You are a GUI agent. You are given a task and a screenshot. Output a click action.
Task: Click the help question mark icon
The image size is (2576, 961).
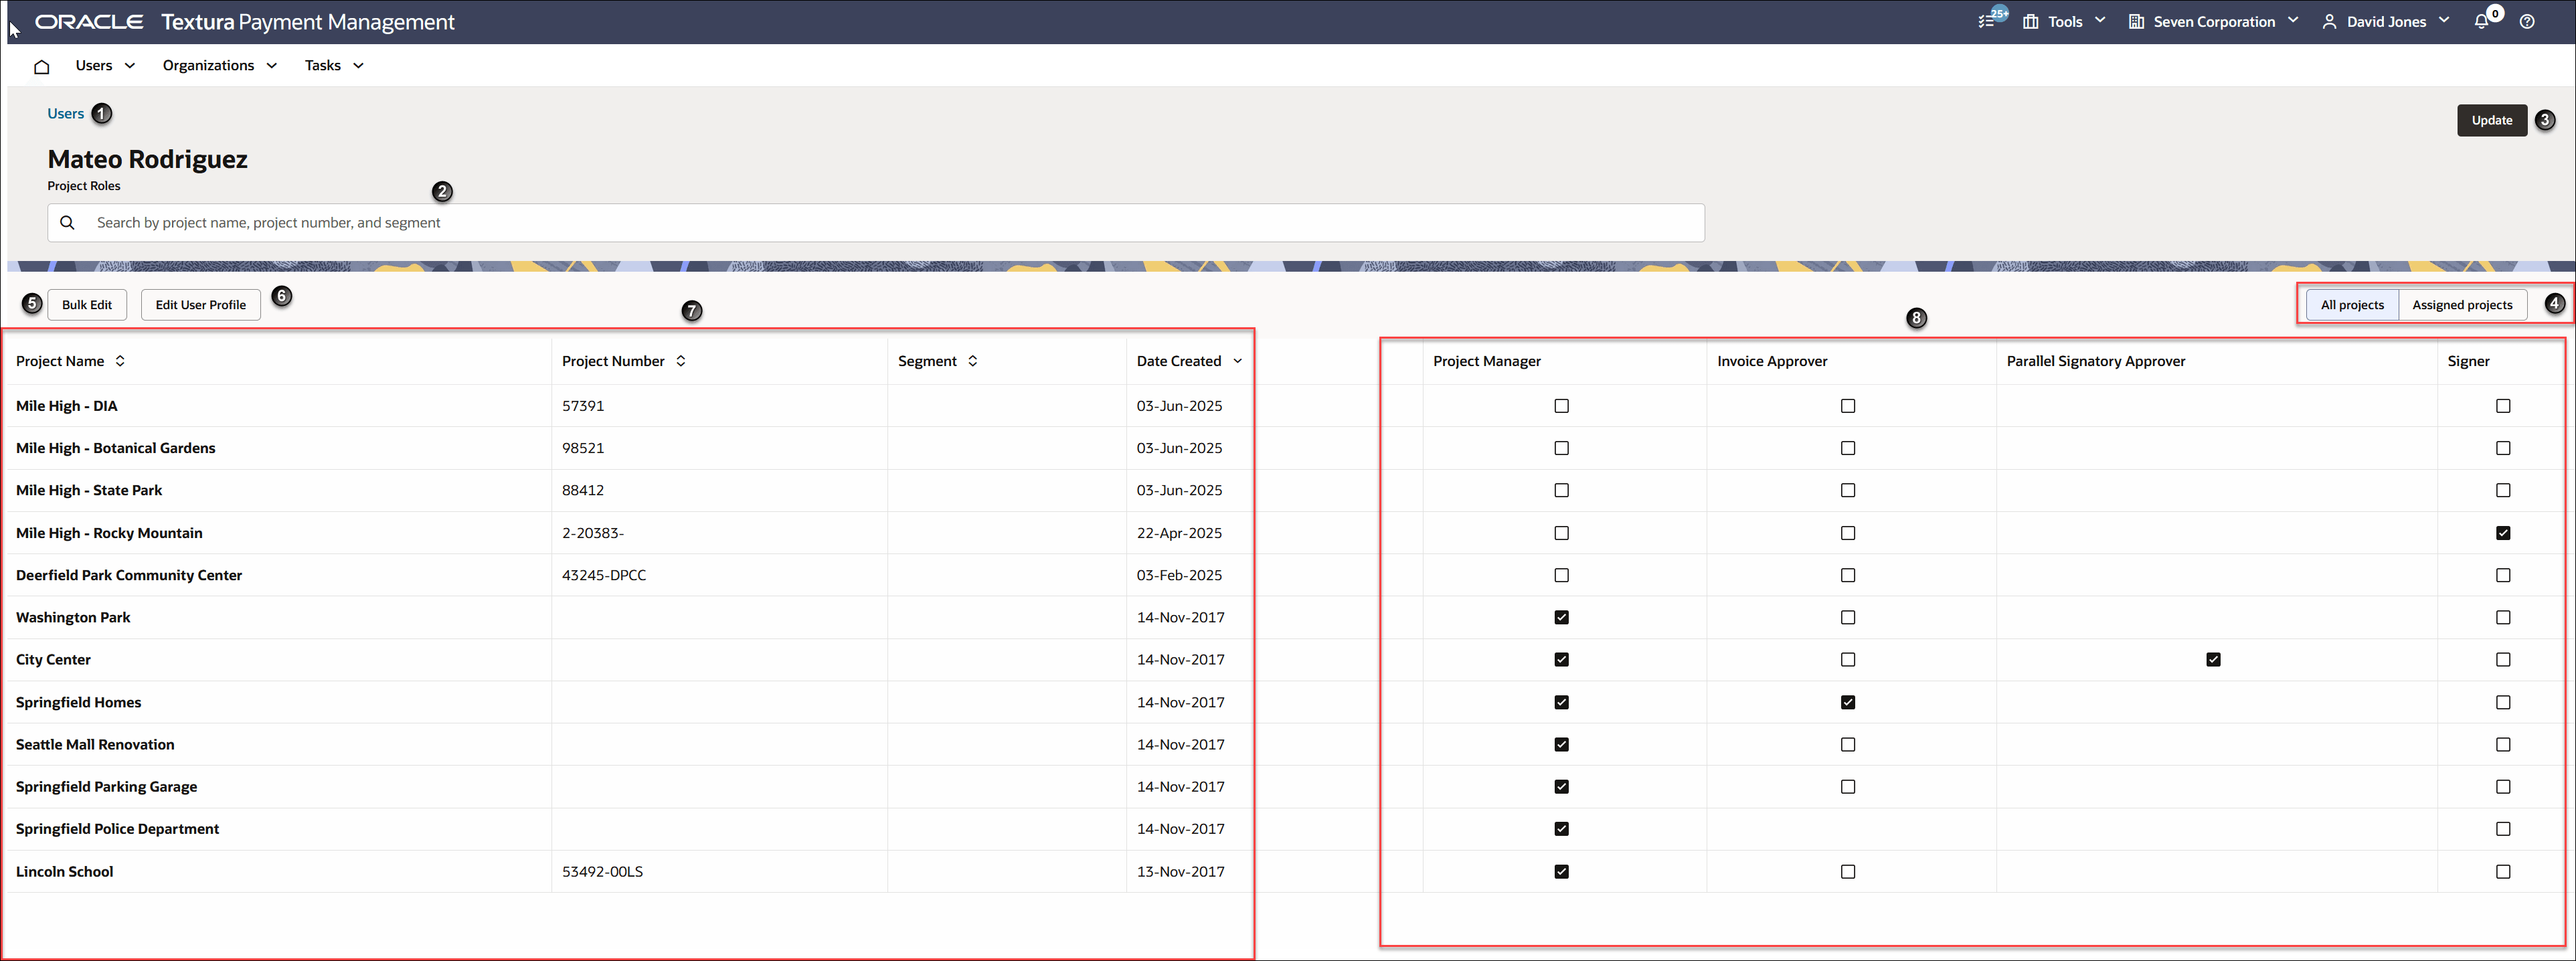2527,21
